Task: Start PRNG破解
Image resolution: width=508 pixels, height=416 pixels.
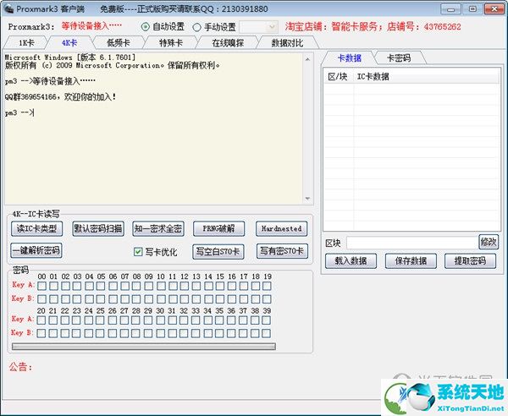Action: pos(218,228)
